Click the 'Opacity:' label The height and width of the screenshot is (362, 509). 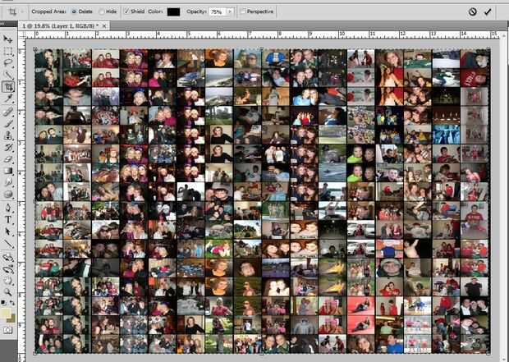pyautogui.click(x=196, y=11)
